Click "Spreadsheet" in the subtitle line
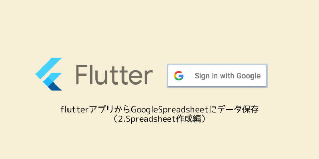This screenshot has width=319, height=159. click(x=152, y=119)
